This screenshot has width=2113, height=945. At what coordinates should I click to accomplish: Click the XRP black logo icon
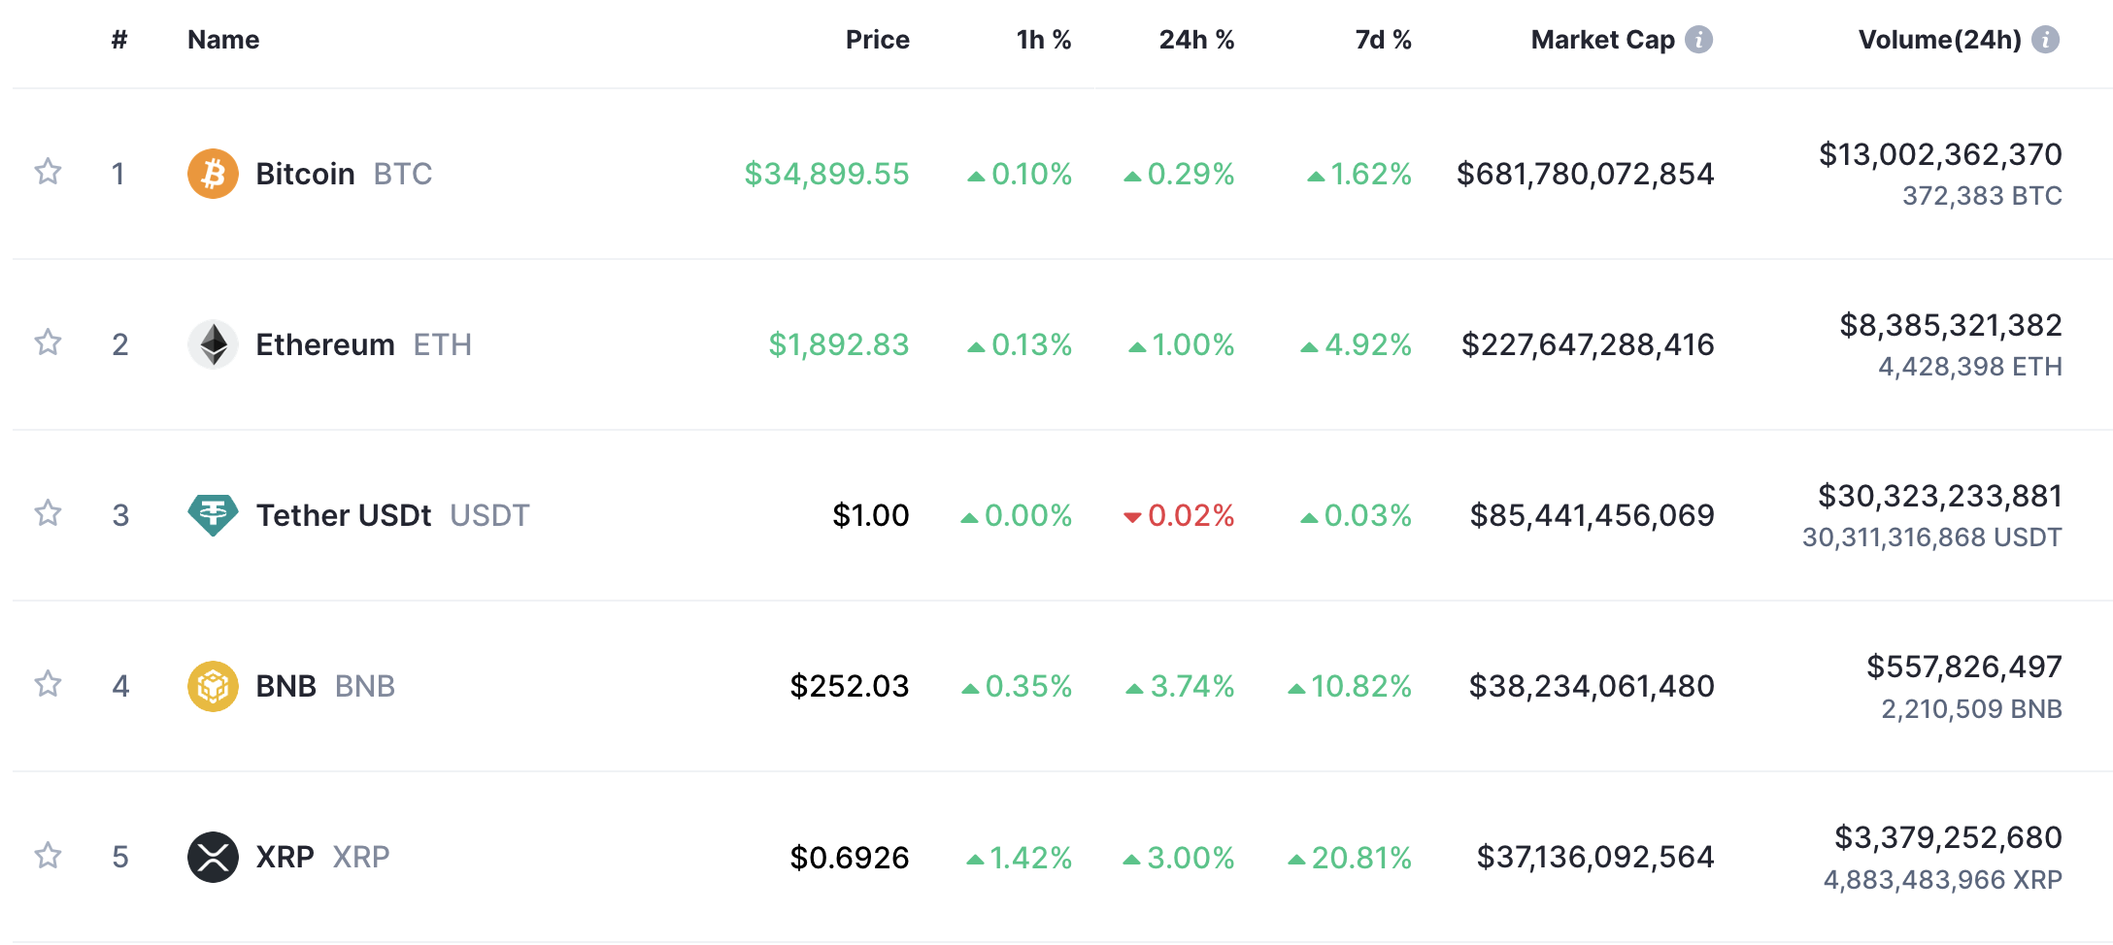(x=213, y=857)
